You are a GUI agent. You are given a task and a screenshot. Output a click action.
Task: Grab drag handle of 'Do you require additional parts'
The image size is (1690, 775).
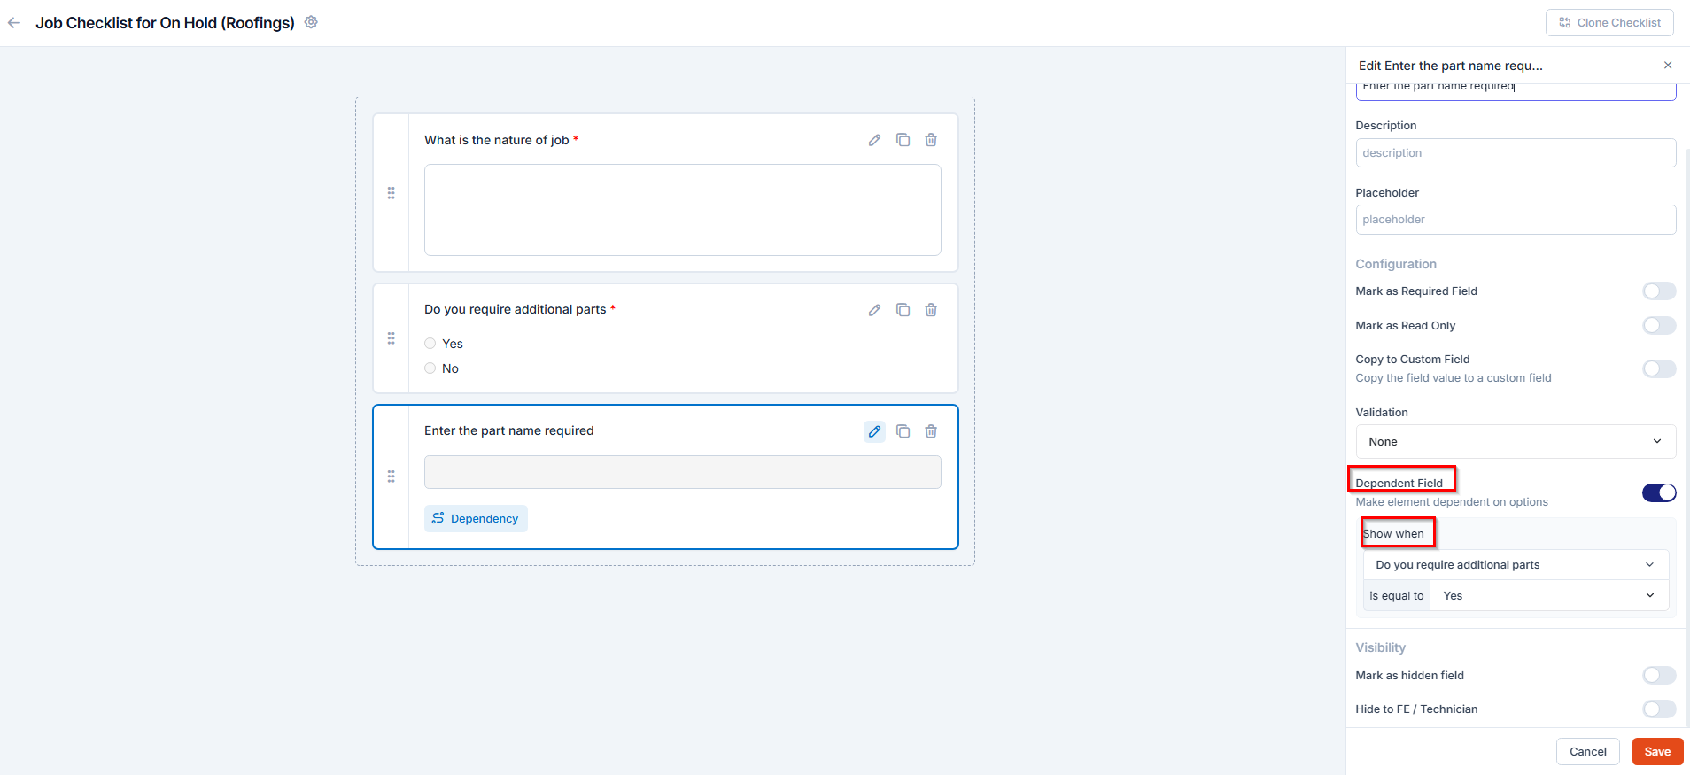point(391,338)
